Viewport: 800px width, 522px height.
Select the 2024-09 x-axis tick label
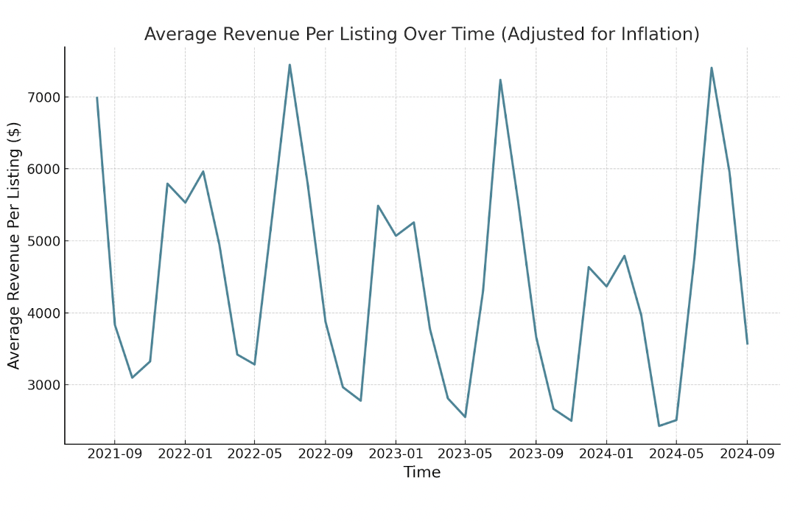point(747,454)
